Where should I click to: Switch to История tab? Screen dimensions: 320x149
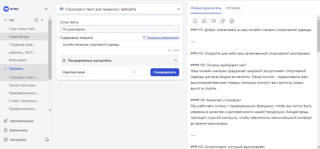(x=233, y=8)
